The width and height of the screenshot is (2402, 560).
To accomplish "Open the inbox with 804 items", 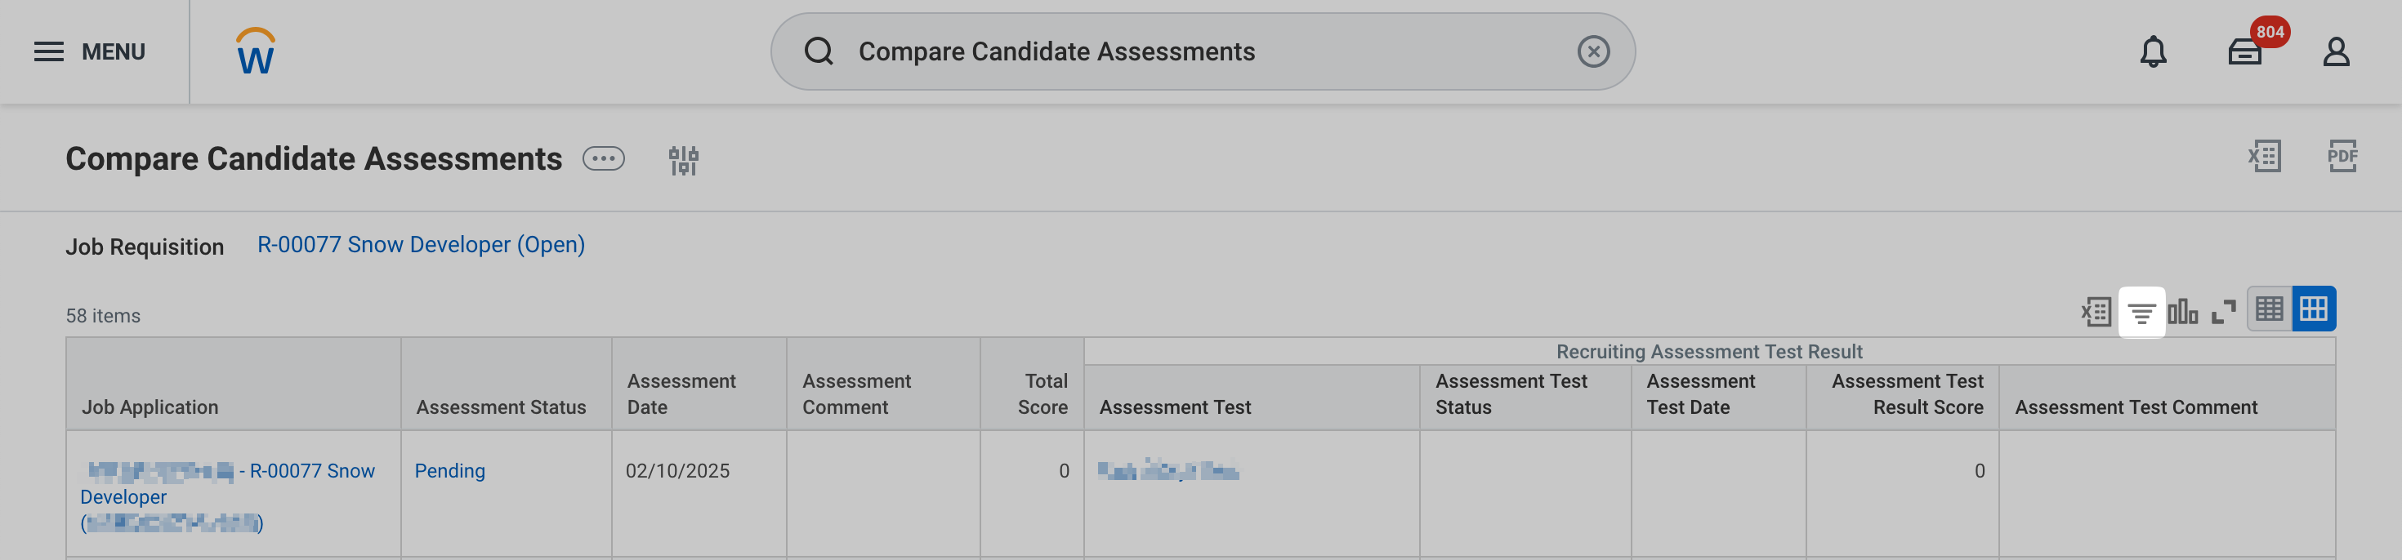I will pyautogui.click(x=2246, y=51).
